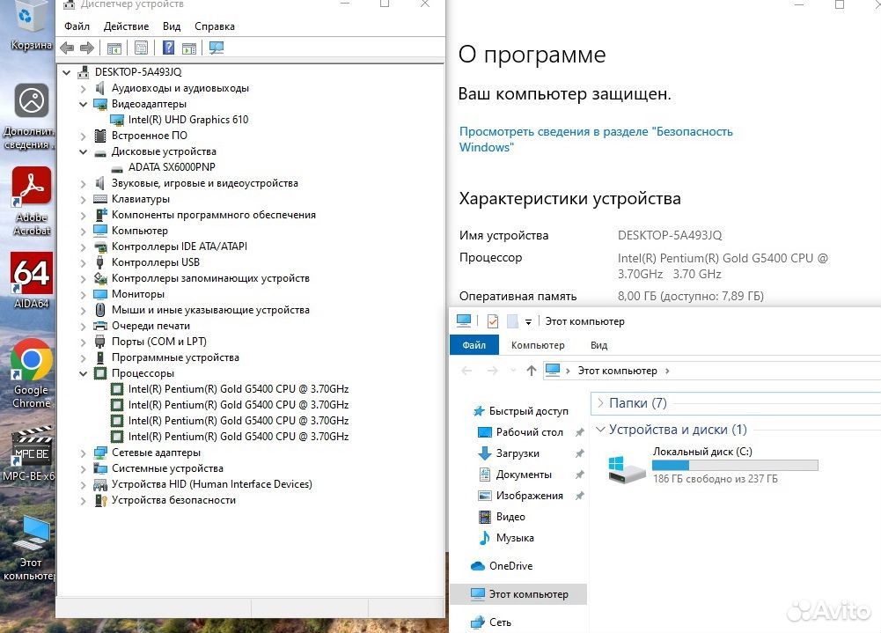Switch to 'Компьютер' ribbon tab
Viewport: 881px width, 633px height.
pos(538,345)
